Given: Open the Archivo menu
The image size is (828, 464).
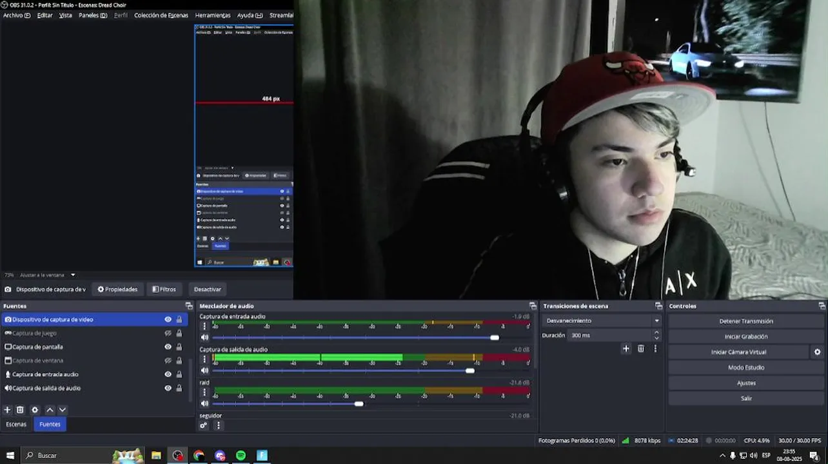Looking at the screenshot, I should tap(17, 15).
